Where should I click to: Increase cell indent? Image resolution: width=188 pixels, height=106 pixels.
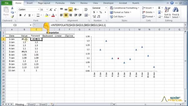80,15
